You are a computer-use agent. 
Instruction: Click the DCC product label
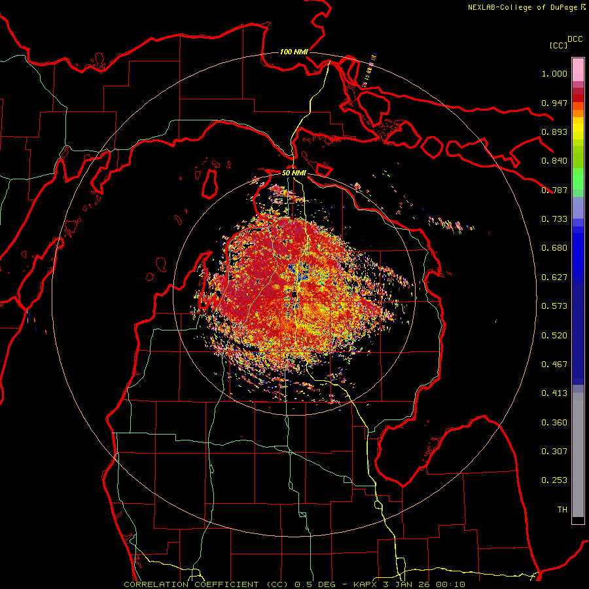point(575,39)
